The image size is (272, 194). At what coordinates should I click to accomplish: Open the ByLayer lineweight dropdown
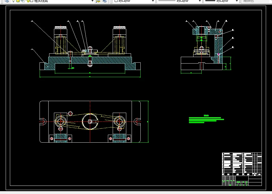pyautogui.click(x=237, y=1)
